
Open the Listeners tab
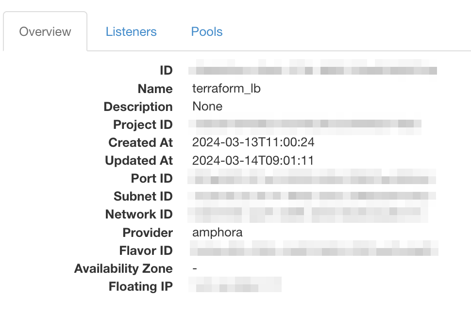(x=131, y=32)
